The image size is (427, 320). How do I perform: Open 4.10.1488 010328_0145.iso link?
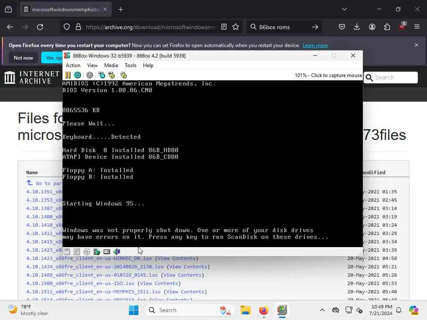[x=92, y=275]
